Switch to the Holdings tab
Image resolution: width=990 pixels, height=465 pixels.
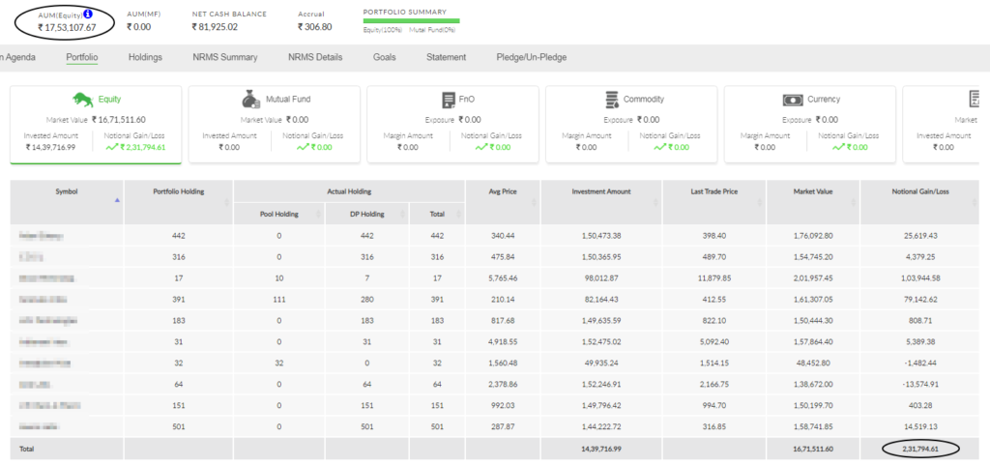pos(145,57)
